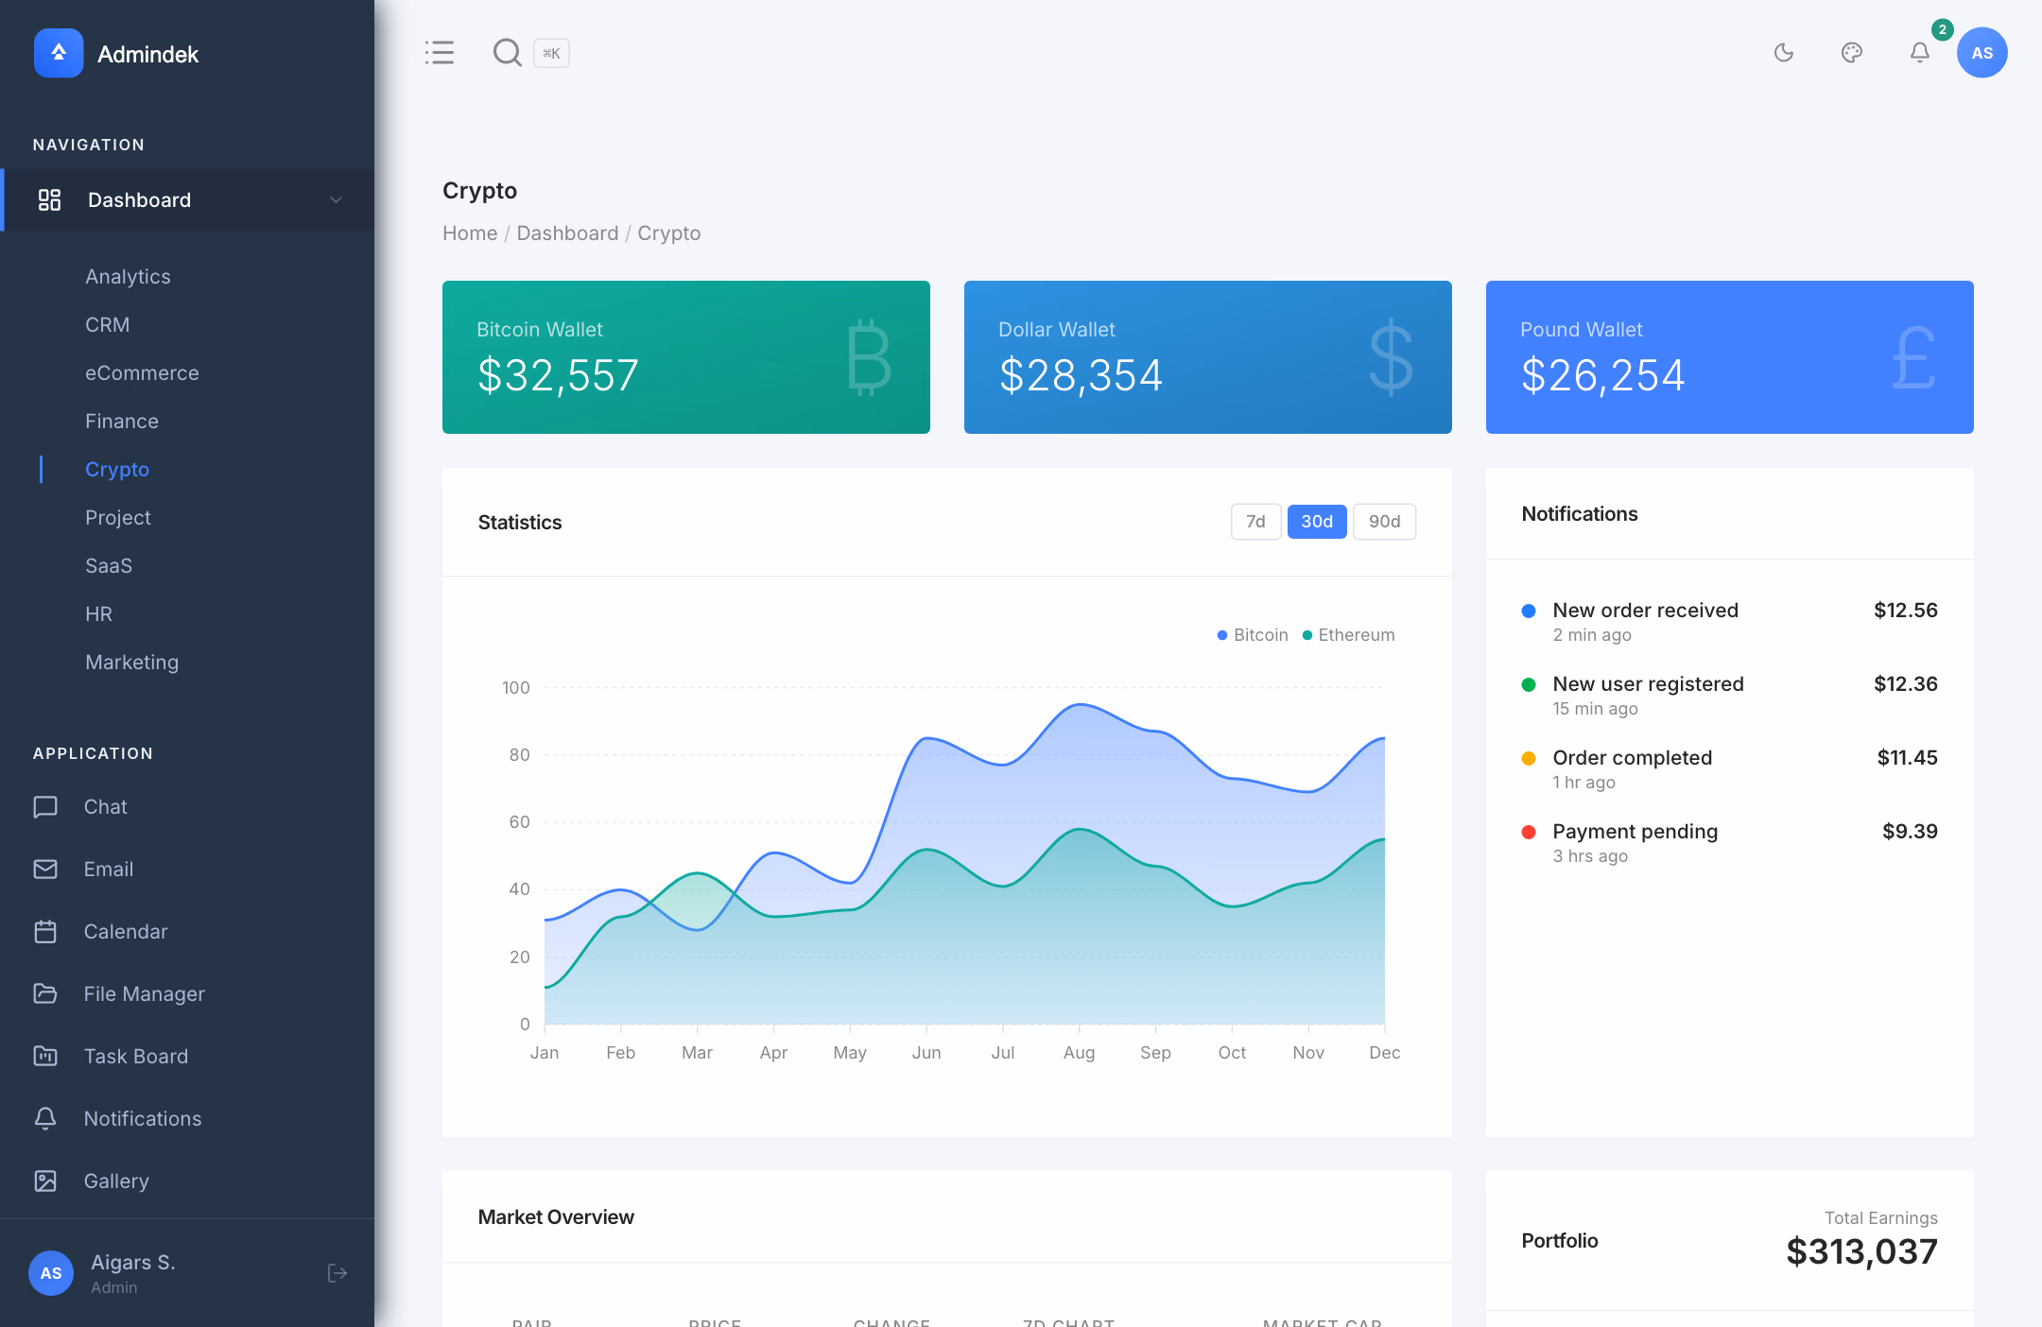Navigate to Home via breadcrumb

[470, 233]
